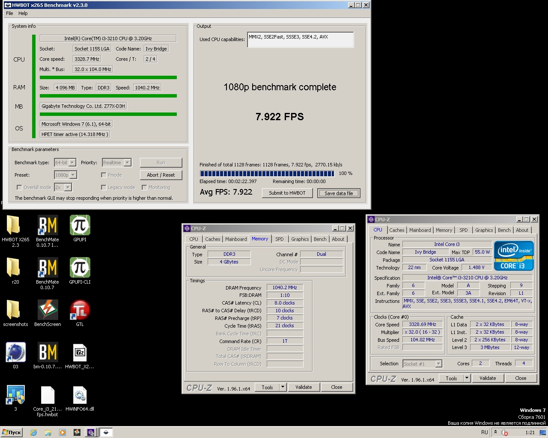Click Validate in the Memory CPU-Z window
The image size is (548, 438).
(x=304, y=387)
